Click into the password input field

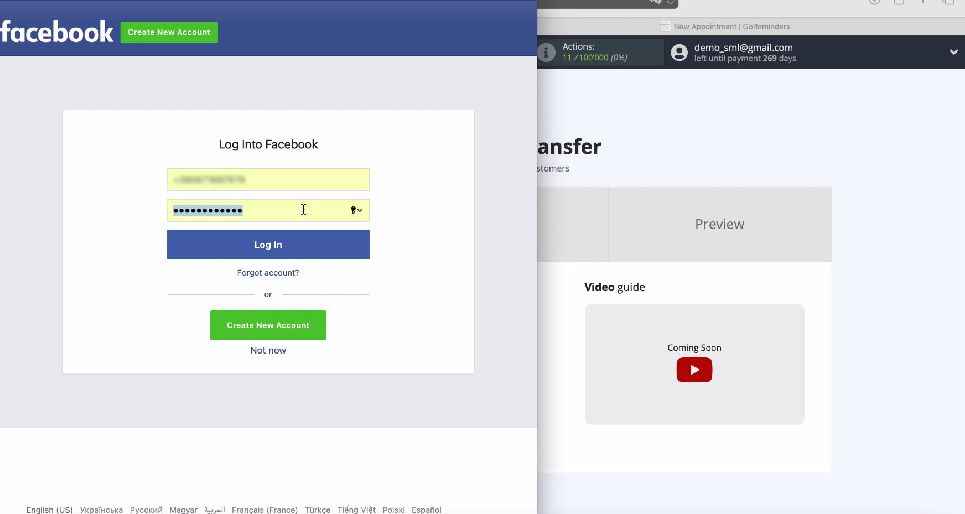268,210
